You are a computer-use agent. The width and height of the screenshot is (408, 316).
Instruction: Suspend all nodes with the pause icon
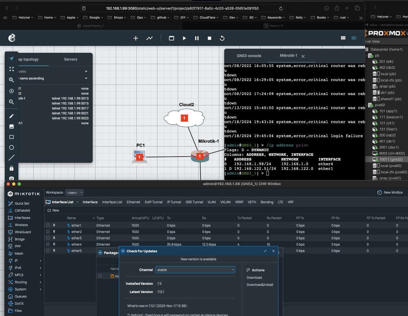coord(197,38)
